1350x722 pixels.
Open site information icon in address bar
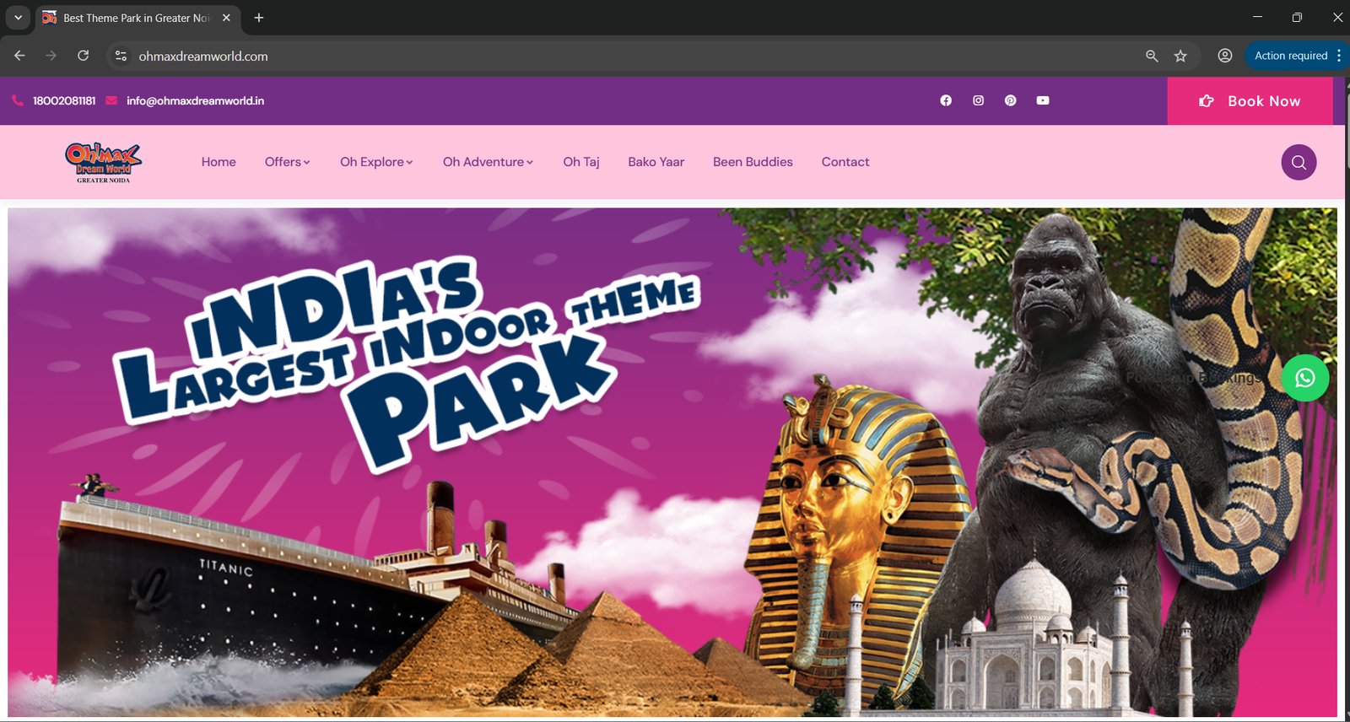click(x=121, y=56)
